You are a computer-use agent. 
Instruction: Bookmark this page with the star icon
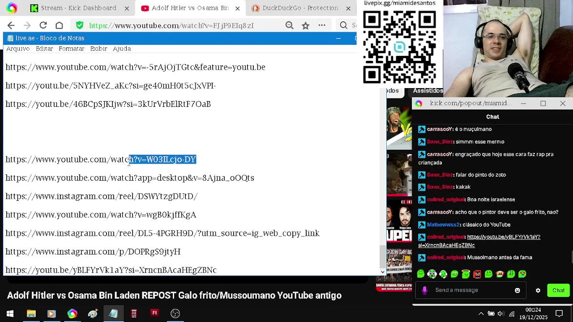(x=305, y=25)
